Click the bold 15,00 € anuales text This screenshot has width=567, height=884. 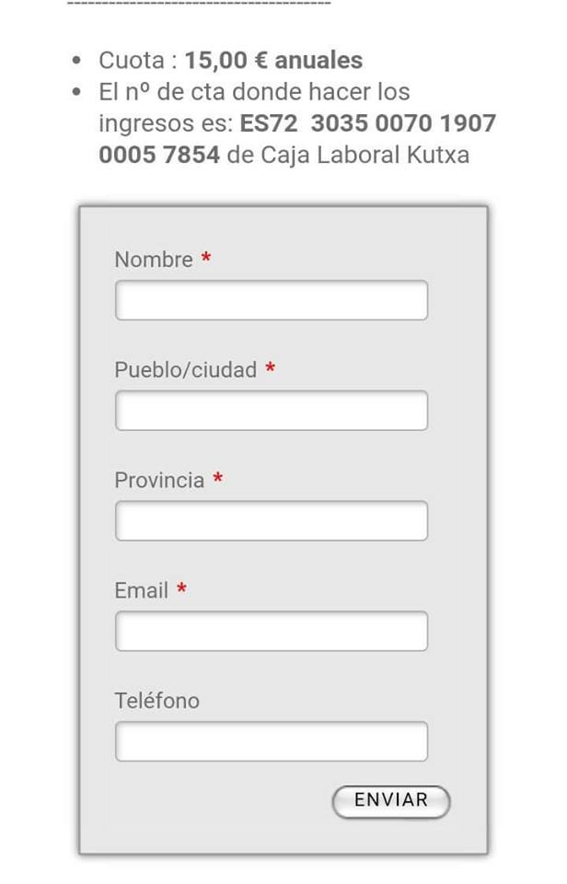point(273,61)
